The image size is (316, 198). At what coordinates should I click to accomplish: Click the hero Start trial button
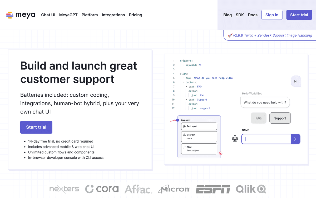tap(36, 127)
